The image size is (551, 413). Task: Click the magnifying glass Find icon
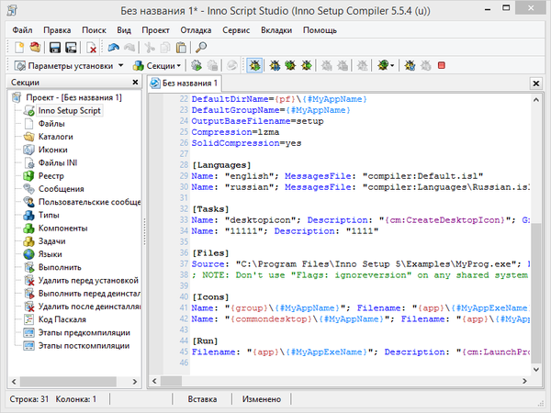click(x=201, y=48)
